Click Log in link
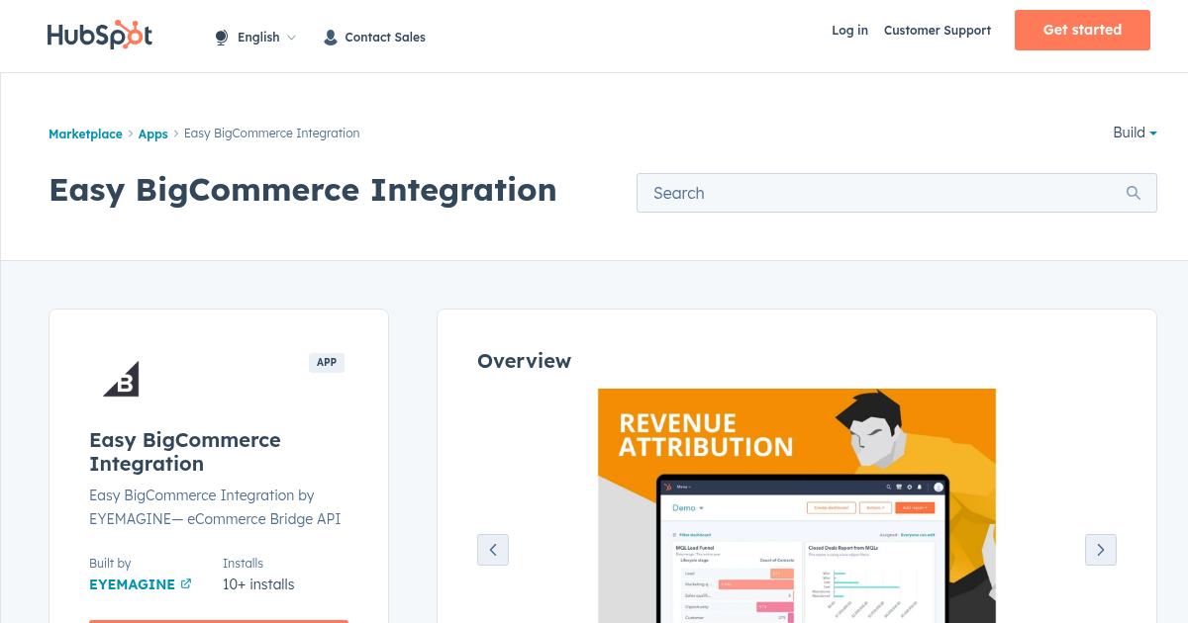Viewport: 1188px width, 623px height. (x=849, y=31)
